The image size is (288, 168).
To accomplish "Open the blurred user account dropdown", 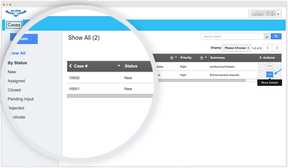I will click(x=265, y=14).
